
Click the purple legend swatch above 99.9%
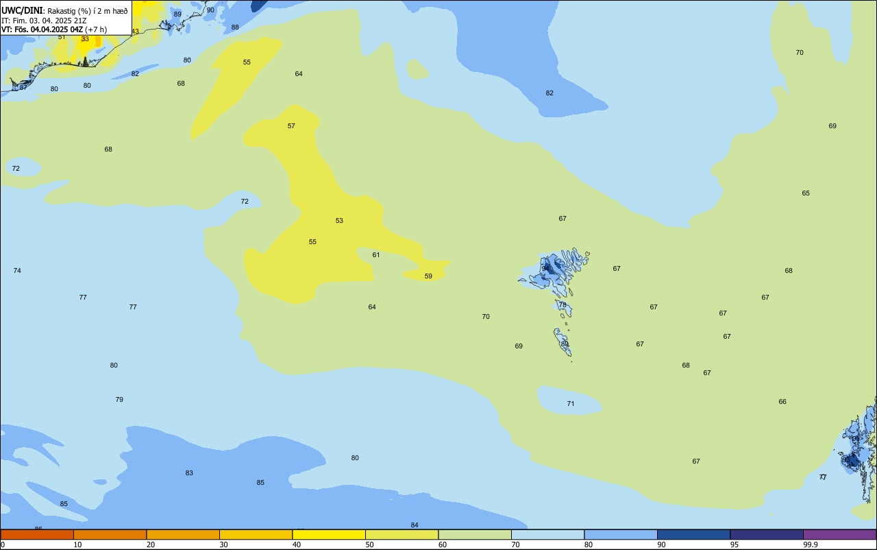[839, 534]
